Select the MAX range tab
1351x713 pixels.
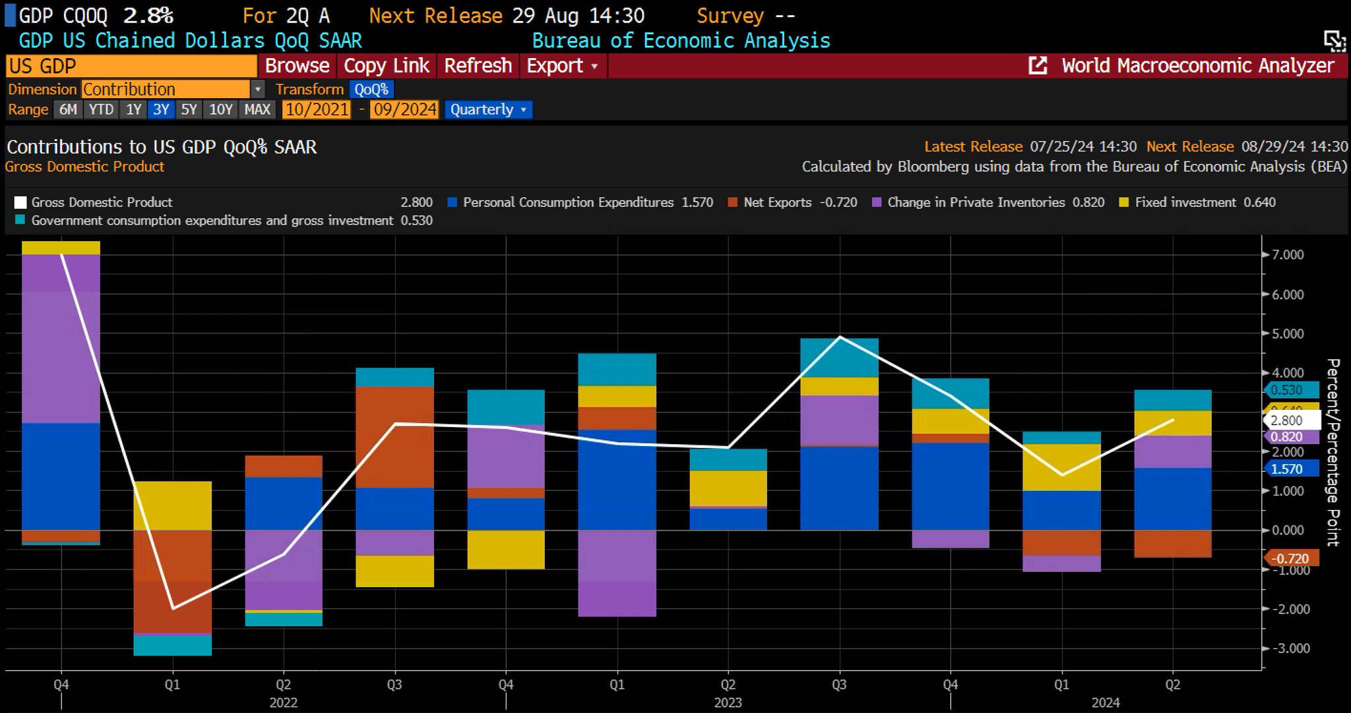[257, 109]
